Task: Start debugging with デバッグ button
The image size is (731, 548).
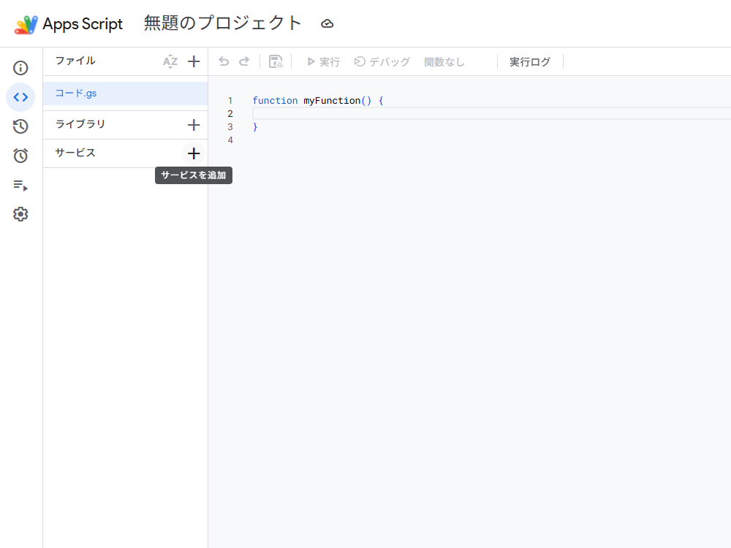Action: 382,61
